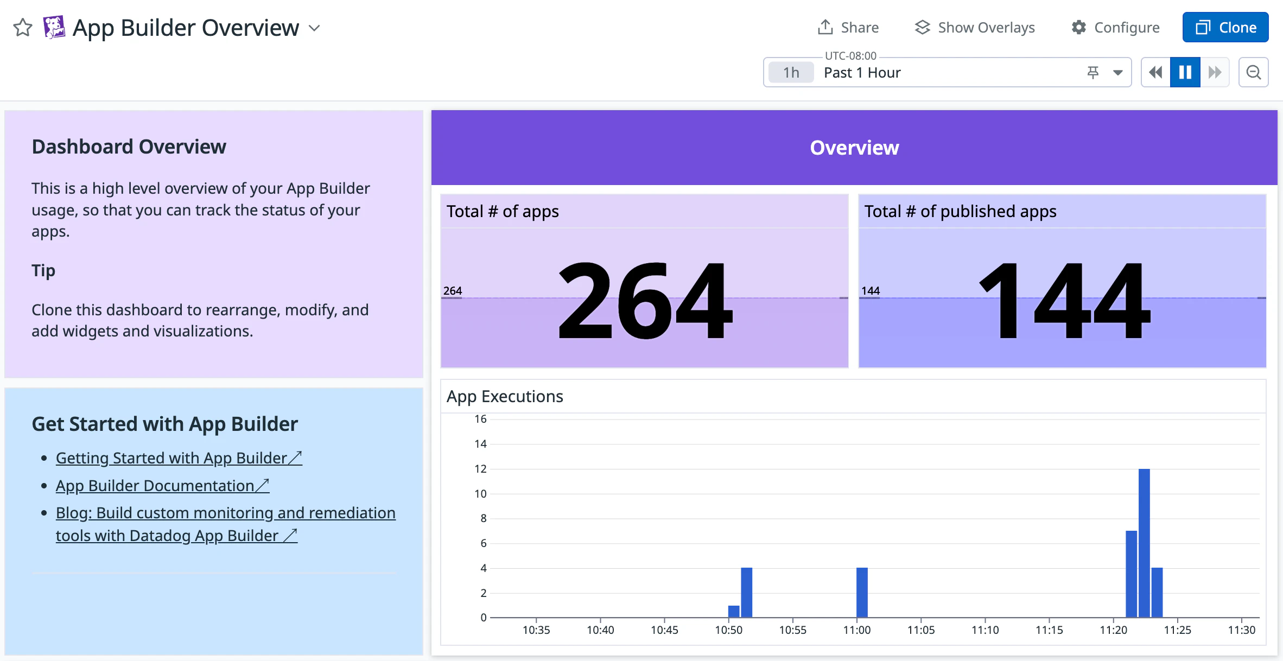Click the bar at 11:00
The width and height of the screenshot is (1283, 661).
coord(862,592)
